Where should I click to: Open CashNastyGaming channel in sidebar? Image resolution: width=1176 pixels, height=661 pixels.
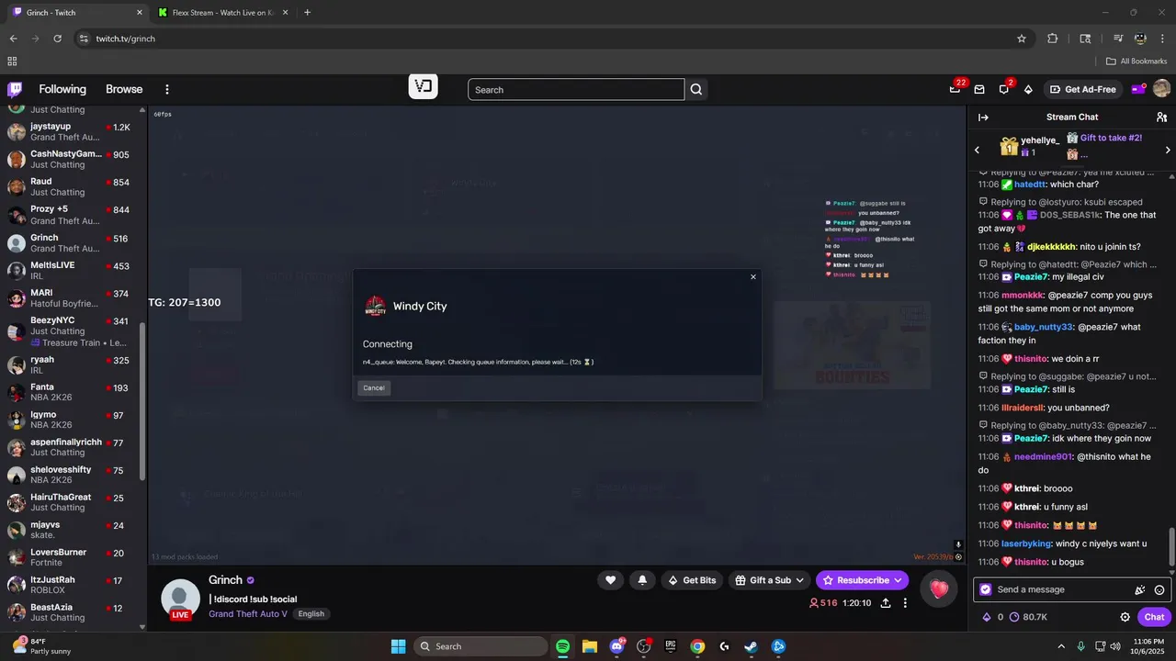click(x=70, y=159)
